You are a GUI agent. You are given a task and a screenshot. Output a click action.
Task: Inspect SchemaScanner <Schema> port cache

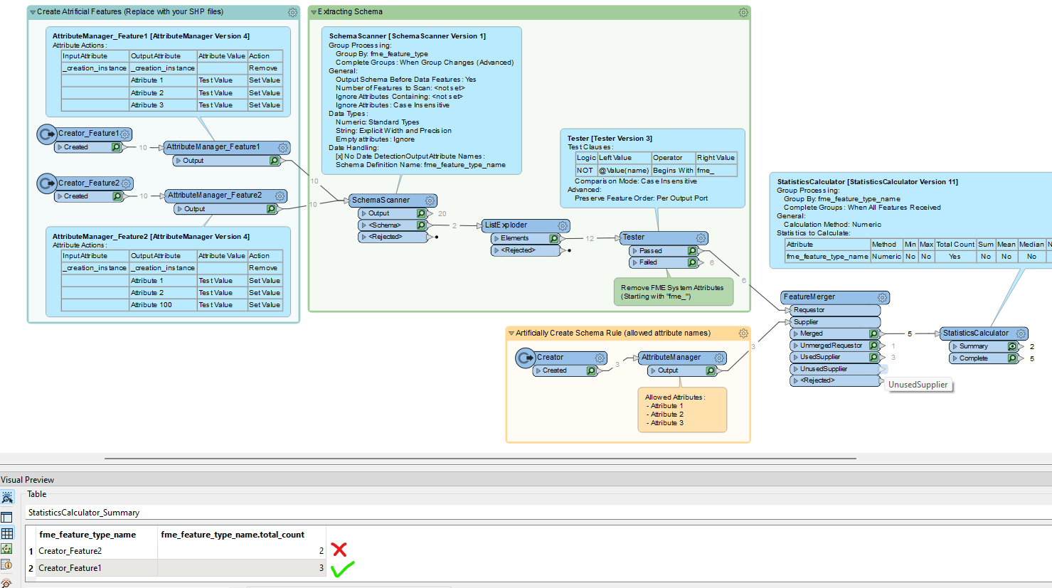pos(421,225)
